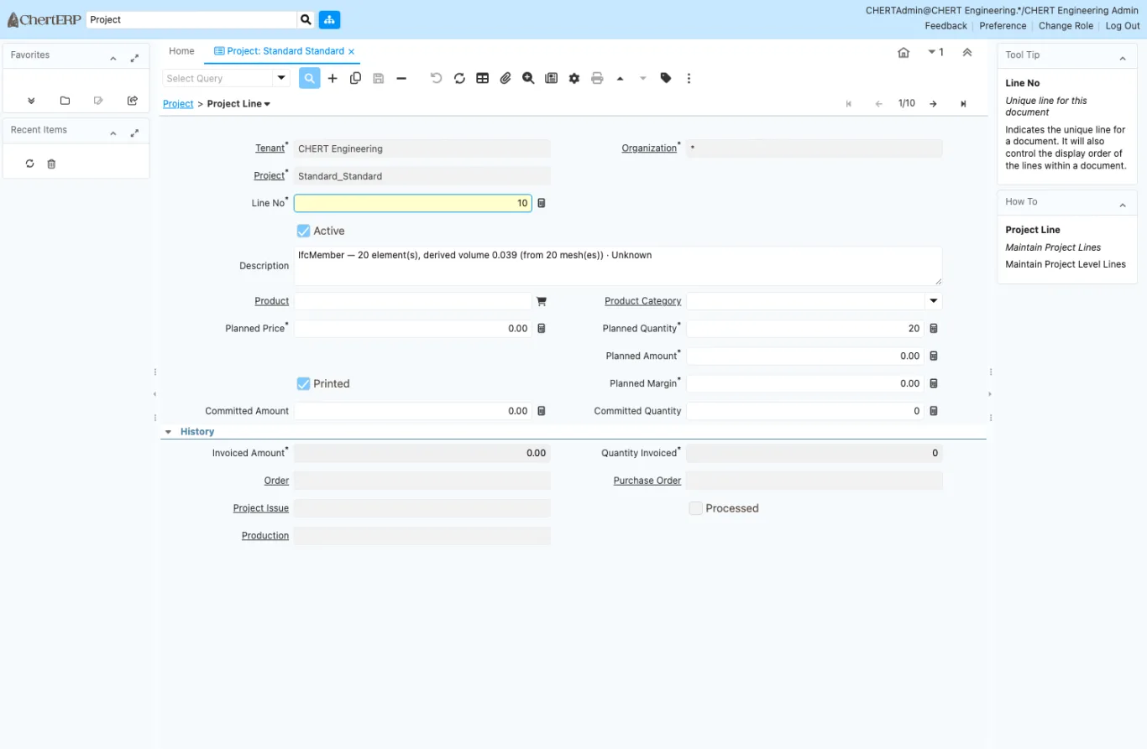
Task: Open the Product Category dropdown arrow
Action: [x=933, y=301]
